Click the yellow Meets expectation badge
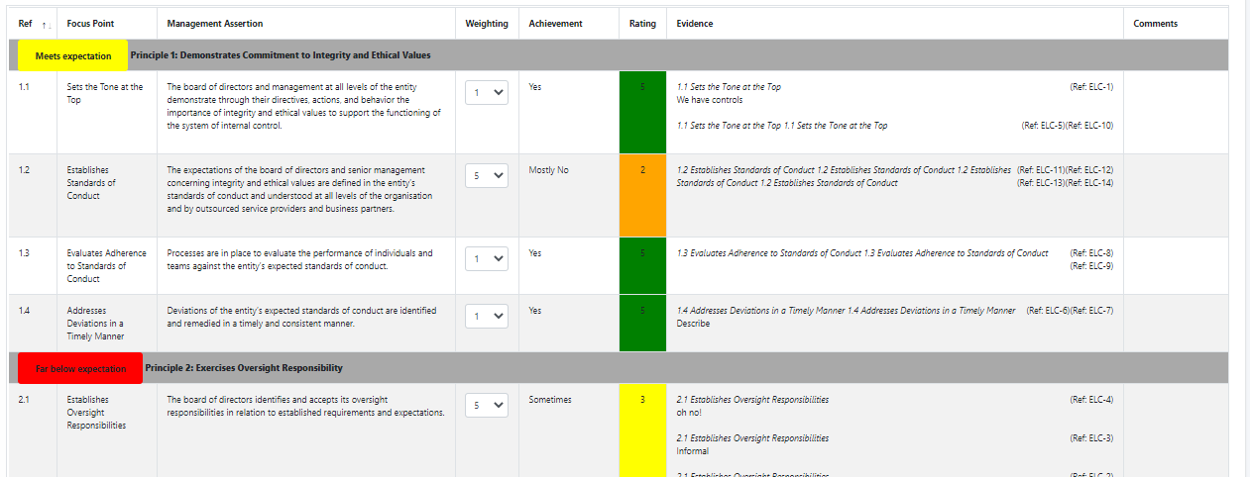 coord(73,55)
